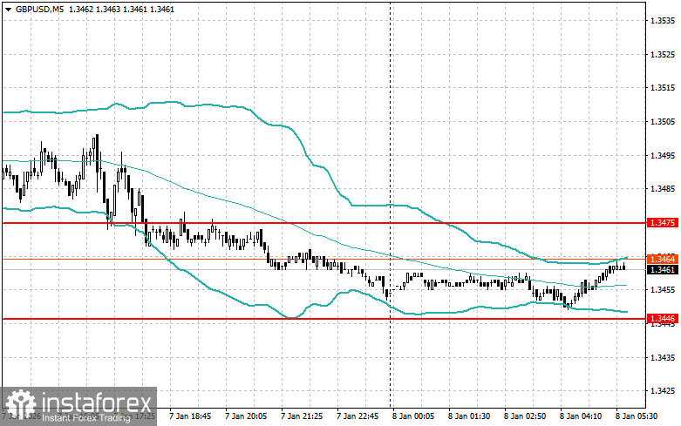The image size is (681, 426).
Task: Select the 1.3464 orange price label
Action: coord(663,259)
